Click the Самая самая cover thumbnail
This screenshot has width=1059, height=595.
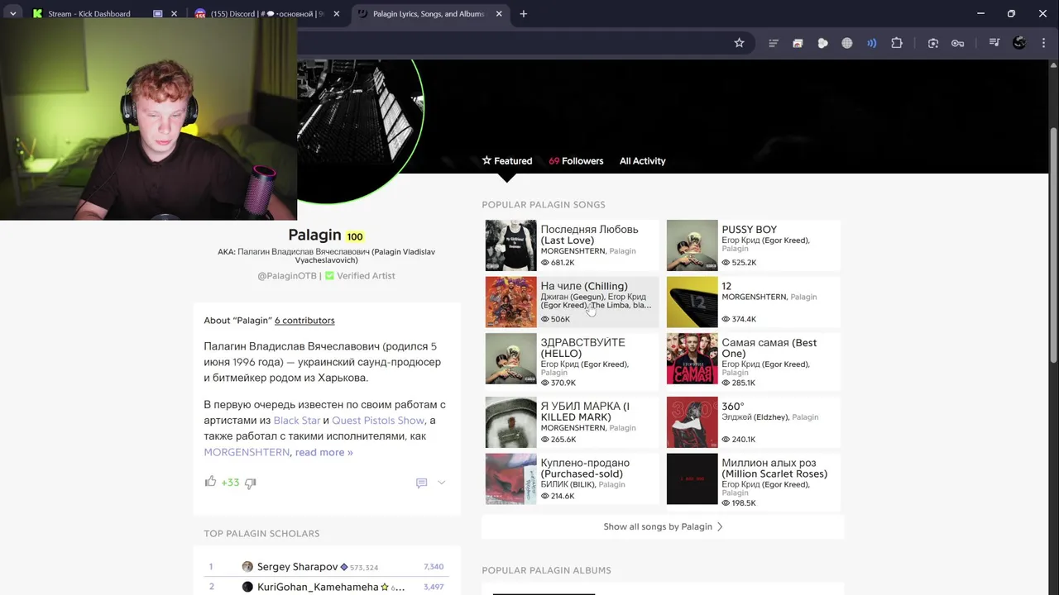(x=692, y=359)
